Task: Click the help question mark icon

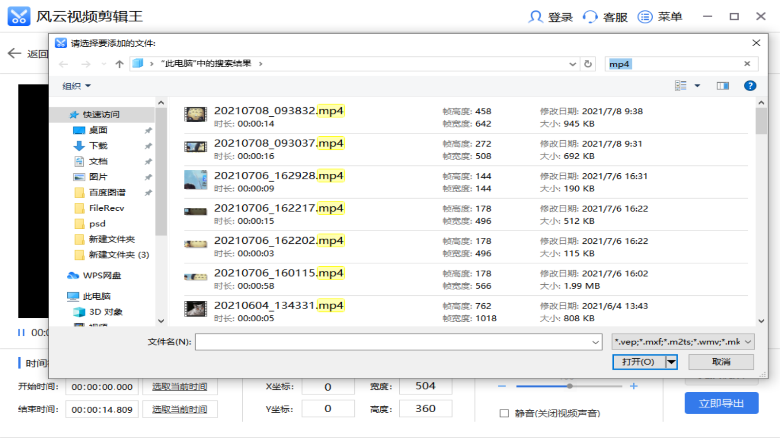Action: click(x=750, y=86)
